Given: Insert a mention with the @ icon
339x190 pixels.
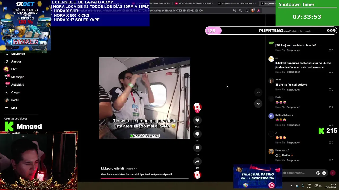Looking at the screenshot, I should [318, 173].
